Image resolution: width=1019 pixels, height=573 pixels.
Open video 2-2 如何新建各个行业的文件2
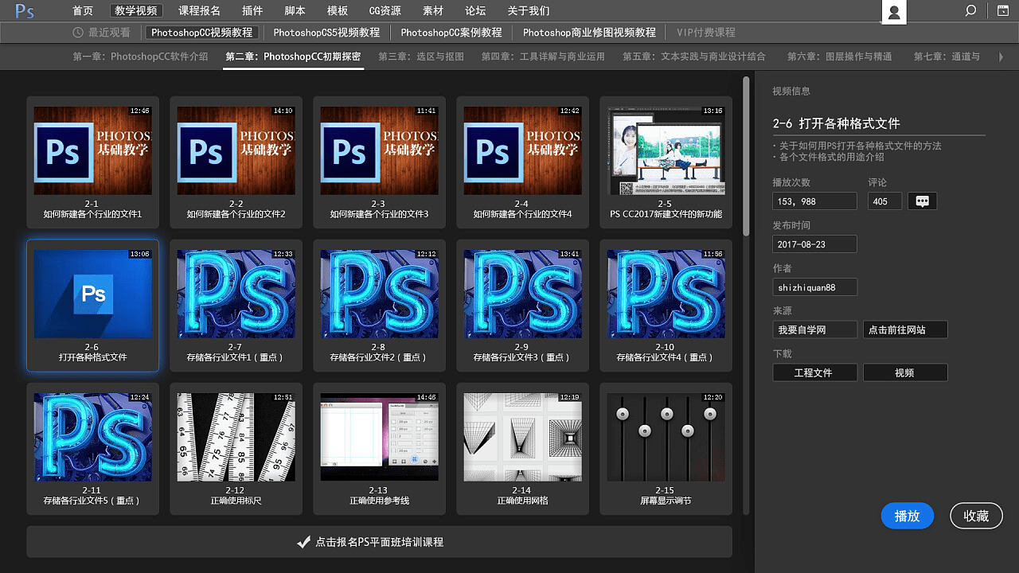(x=236, y=162)
